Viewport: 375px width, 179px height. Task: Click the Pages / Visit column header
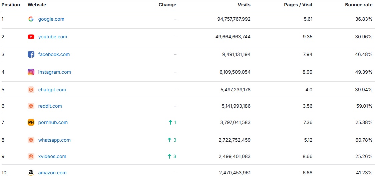tap(299, 5)
